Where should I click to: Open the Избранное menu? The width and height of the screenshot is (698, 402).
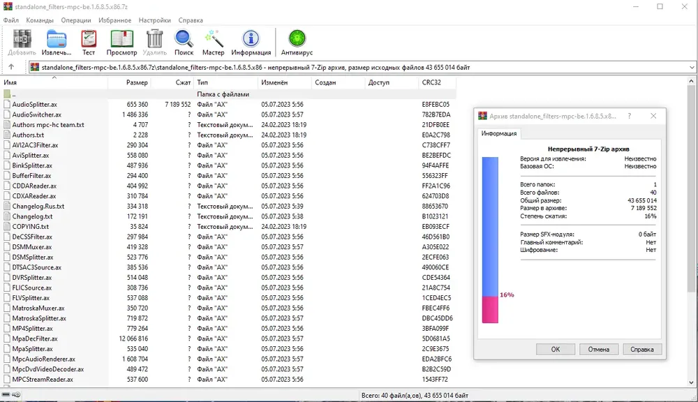[115, 20]
